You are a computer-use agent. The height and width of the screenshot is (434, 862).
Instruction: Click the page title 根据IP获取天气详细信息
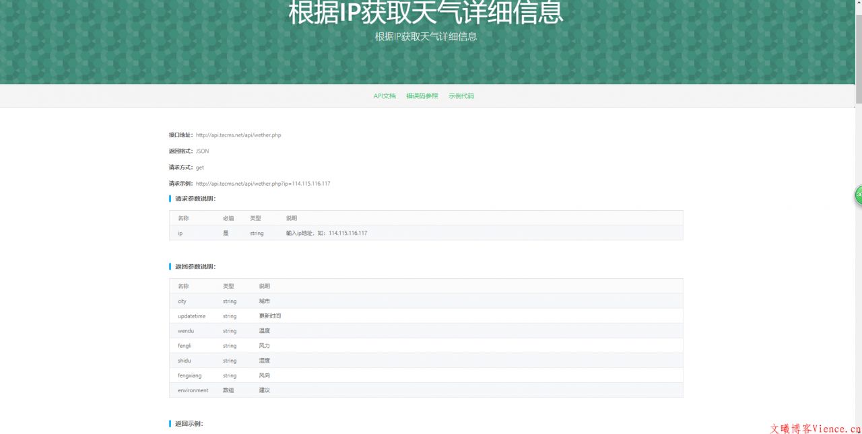[426, 12]
